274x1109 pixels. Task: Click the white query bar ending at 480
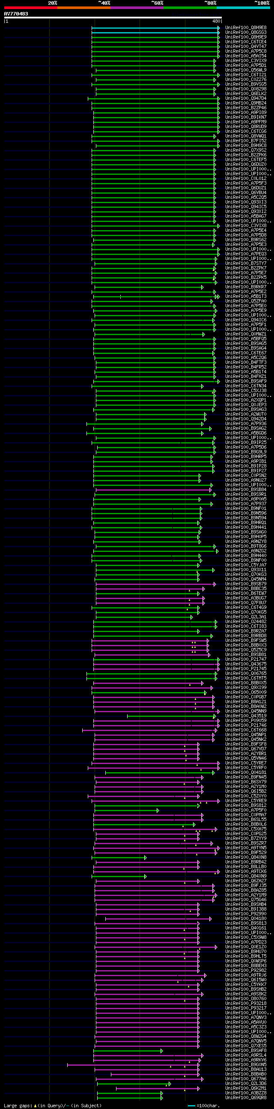click(113, 18)
